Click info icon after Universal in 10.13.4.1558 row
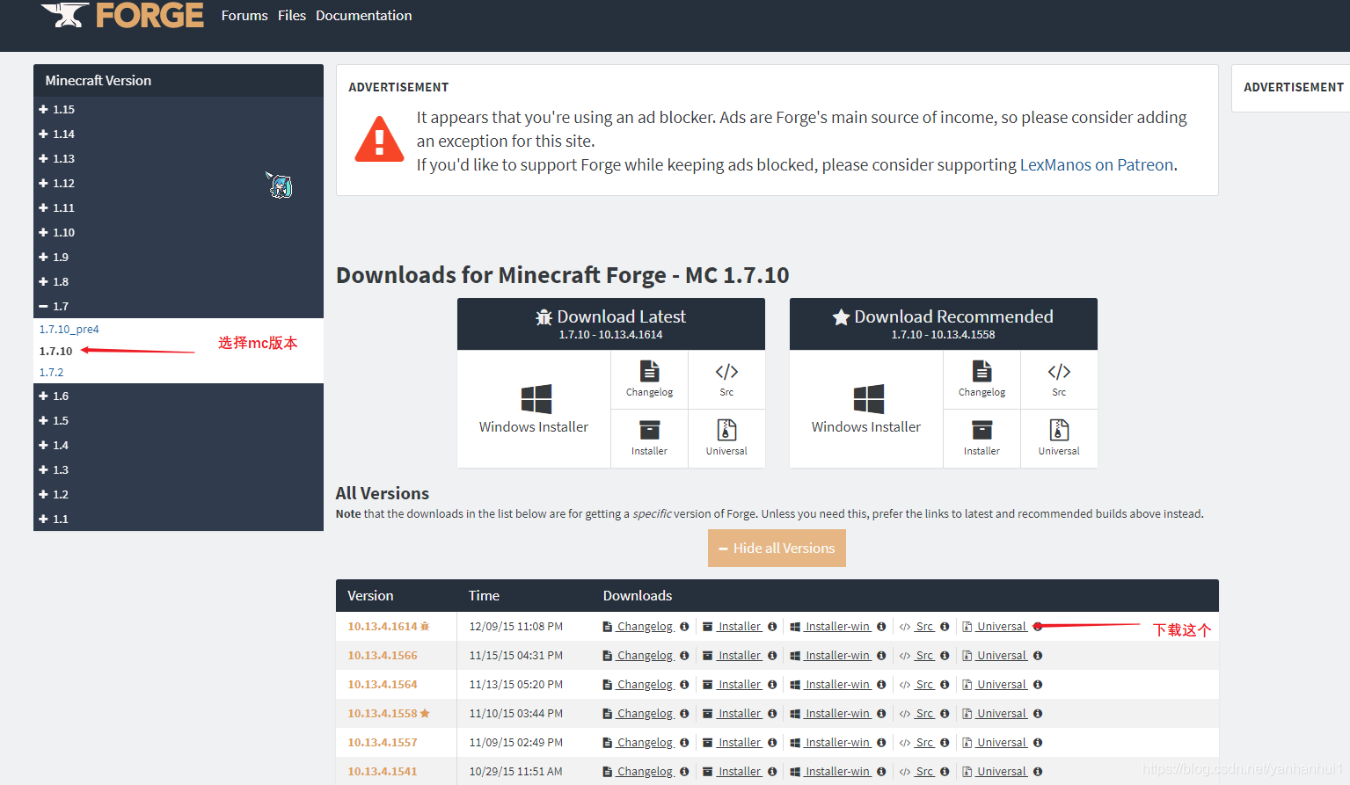 pyautogui.click(x=1038, y=714)
